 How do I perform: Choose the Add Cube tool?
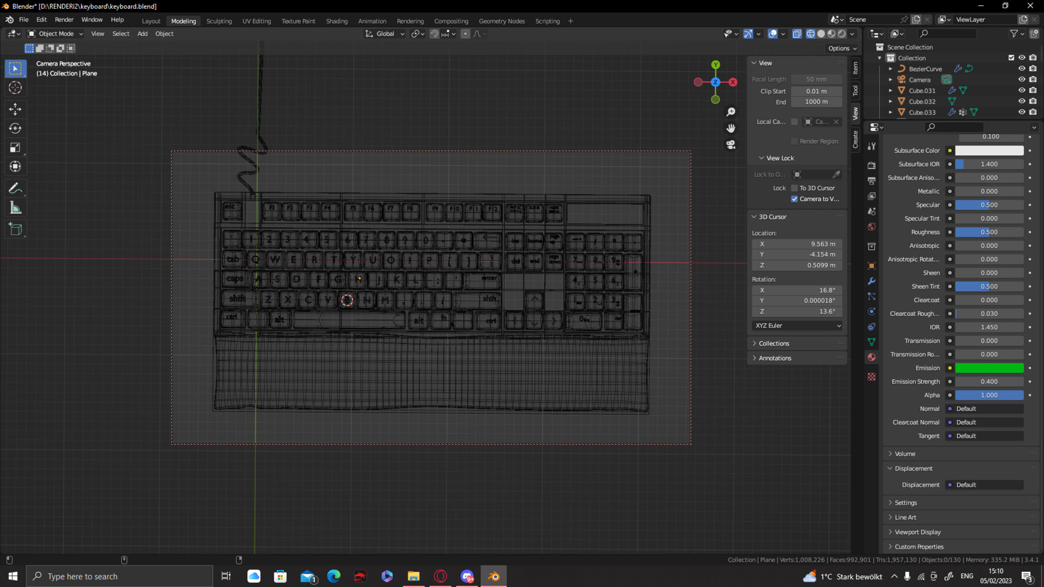click(x=16, y=228)
